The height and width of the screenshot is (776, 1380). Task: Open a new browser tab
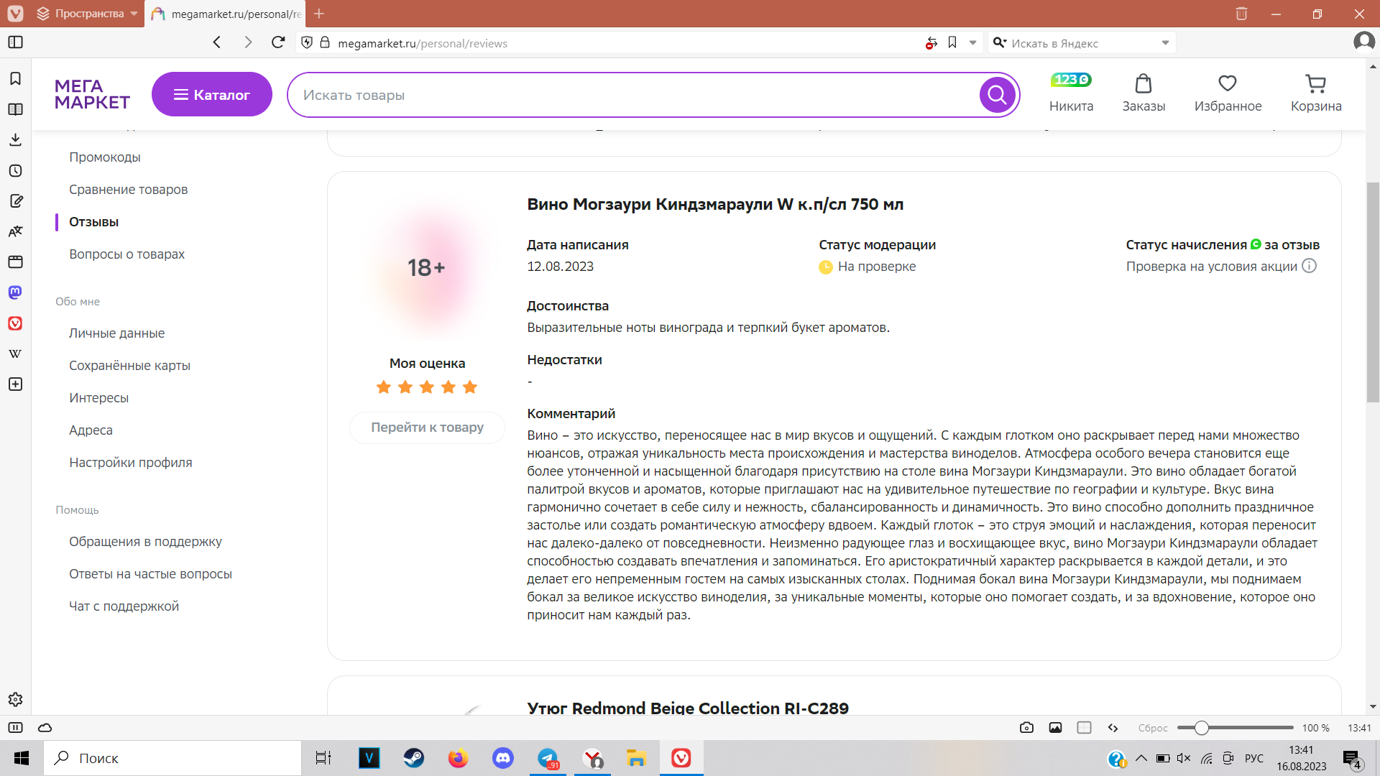pyautogui.click(x=319, y=14)
